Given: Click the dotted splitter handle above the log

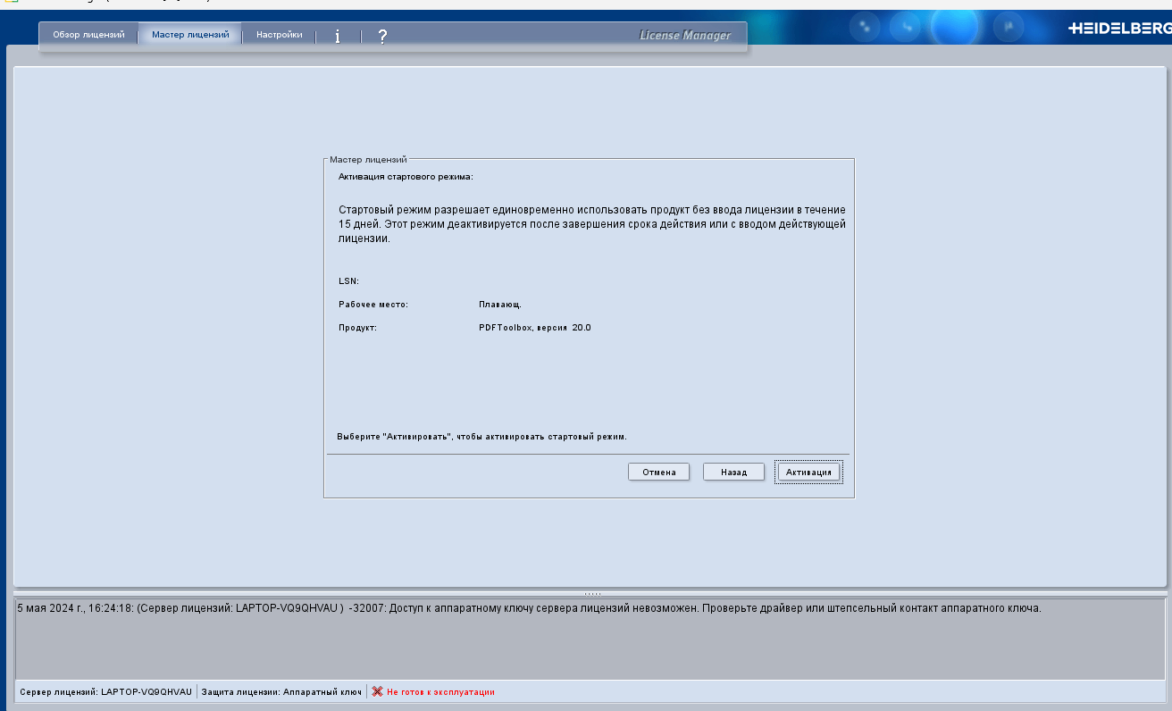Looking at the screenshot, I should pos(591,593).
